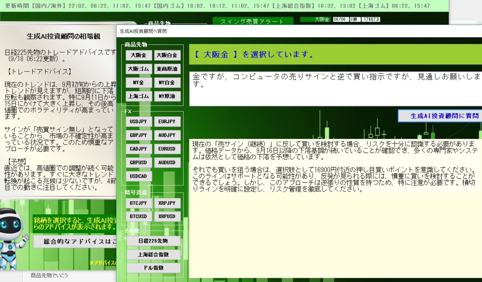
Task: Click the AI answer text area
Action: tap(336, 208)
